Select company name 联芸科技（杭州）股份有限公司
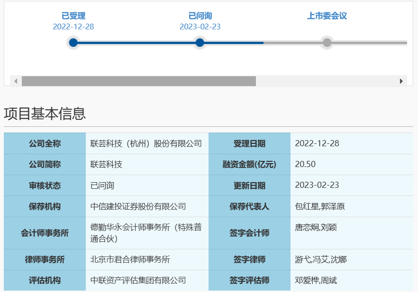 click(146, 144)
